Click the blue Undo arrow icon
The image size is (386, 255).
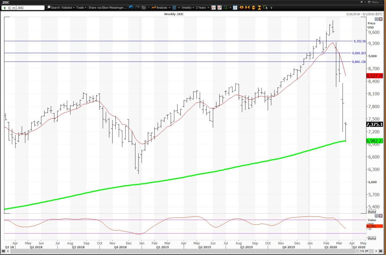[x=131, y=7]
